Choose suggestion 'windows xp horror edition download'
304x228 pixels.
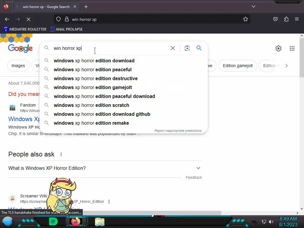pyautogui.click(x=124, y=61)
